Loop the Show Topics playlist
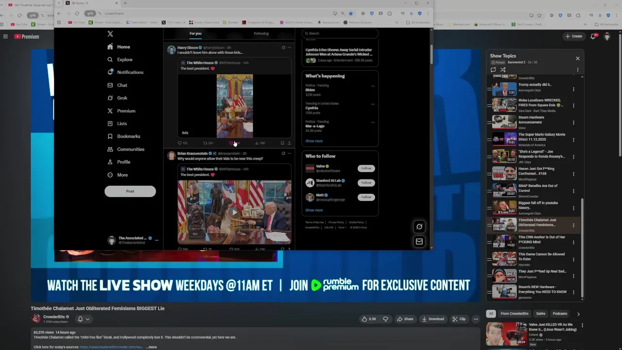The height and width of the screenshot is (350, 622). pos(493,70)
